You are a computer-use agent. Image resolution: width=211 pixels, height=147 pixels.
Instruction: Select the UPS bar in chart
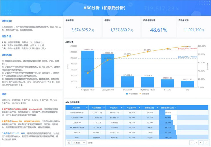(187, 84)
